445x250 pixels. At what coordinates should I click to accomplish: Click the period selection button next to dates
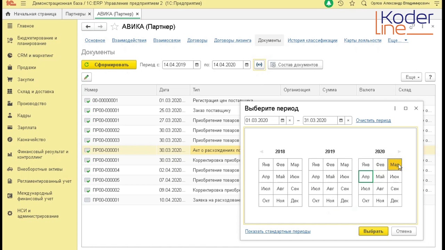click(259, 65)
